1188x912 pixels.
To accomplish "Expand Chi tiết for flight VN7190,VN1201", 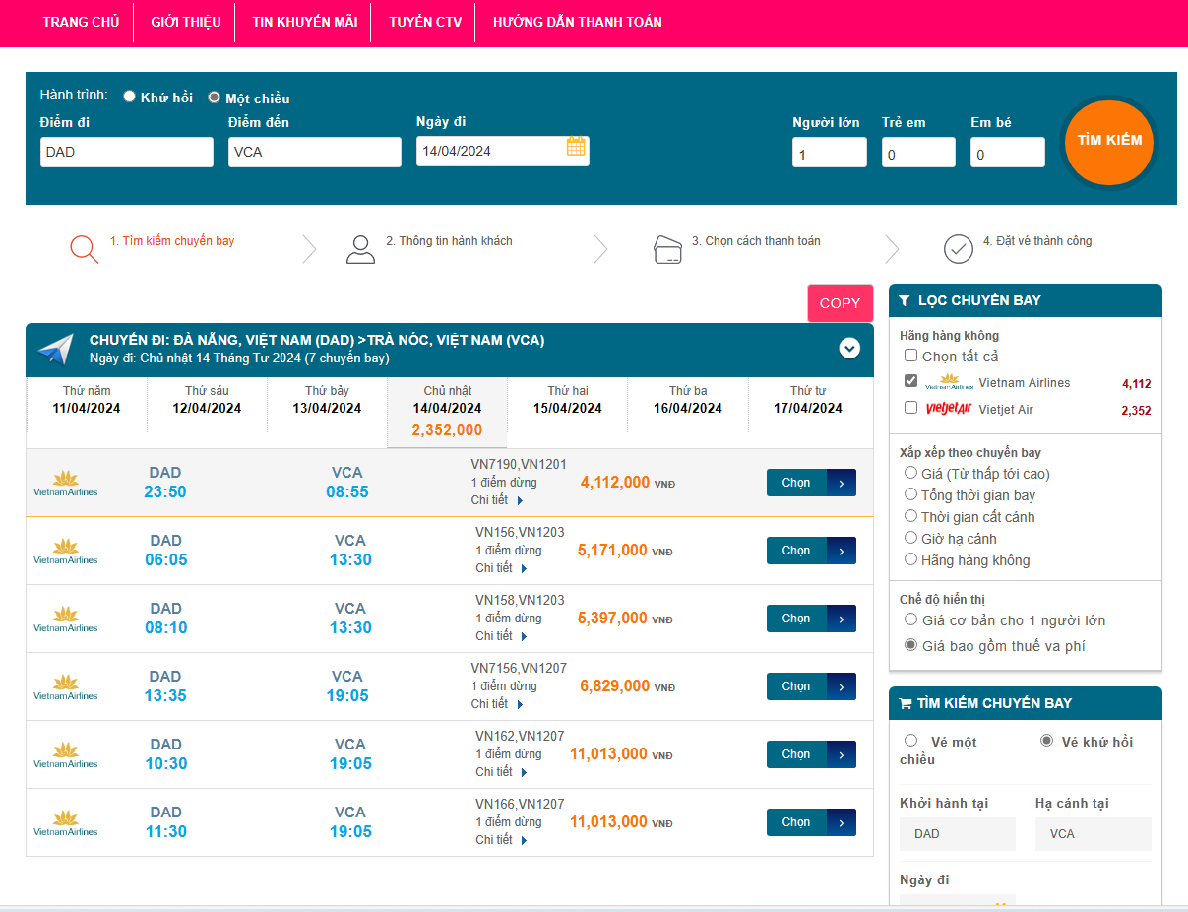I will click(x=498, y=500).
